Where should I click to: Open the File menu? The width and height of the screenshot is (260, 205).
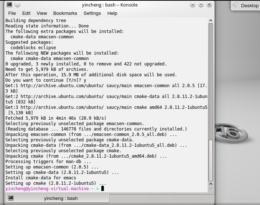[x=12, y=13]
